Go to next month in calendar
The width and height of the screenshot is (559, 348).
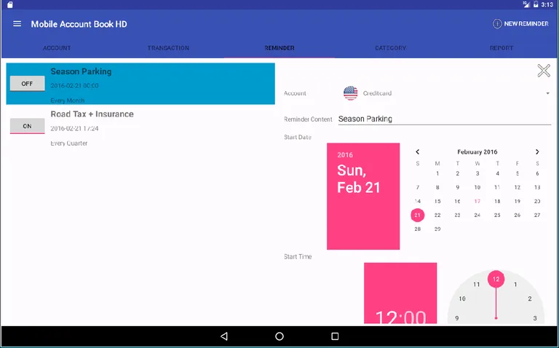coord(537,152)
